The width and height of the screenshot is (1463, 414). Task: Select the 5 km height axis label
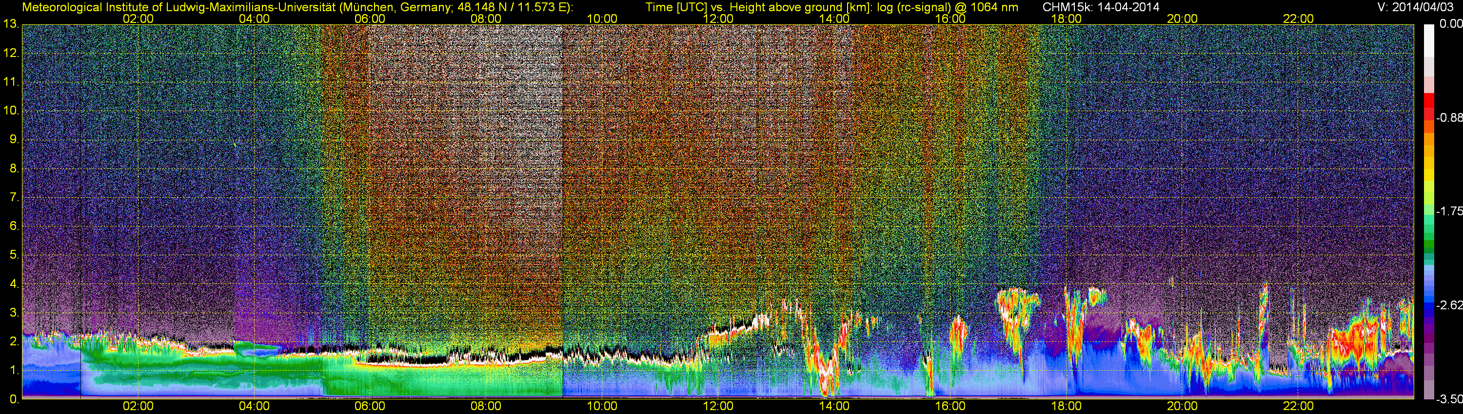tap(14, 255)
